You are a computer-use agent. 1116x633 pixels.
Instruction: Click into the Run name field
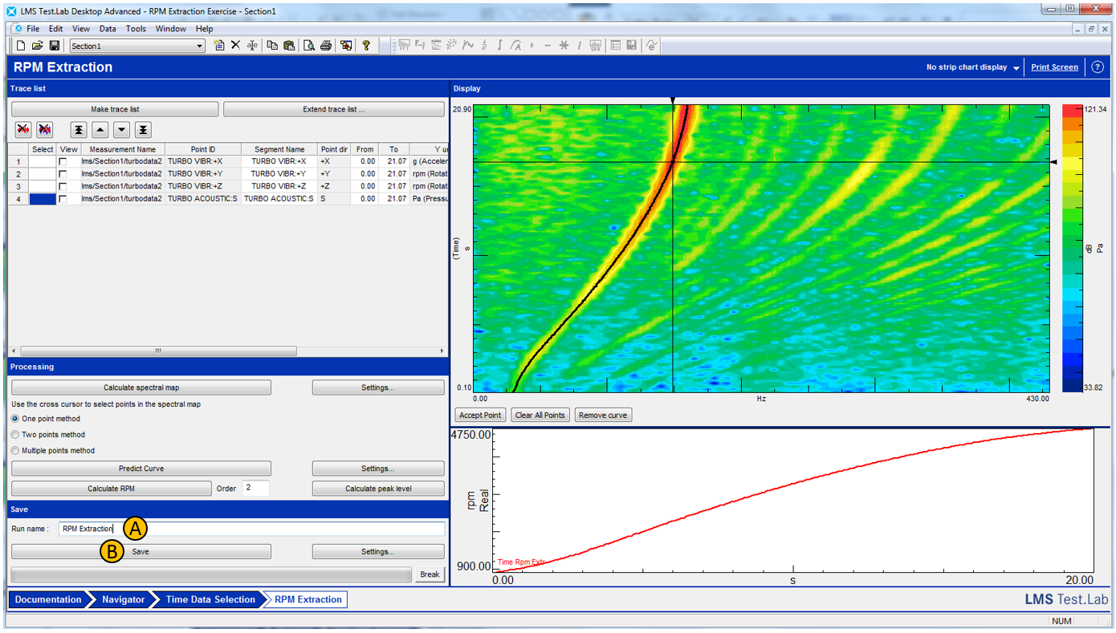[251, 529]
